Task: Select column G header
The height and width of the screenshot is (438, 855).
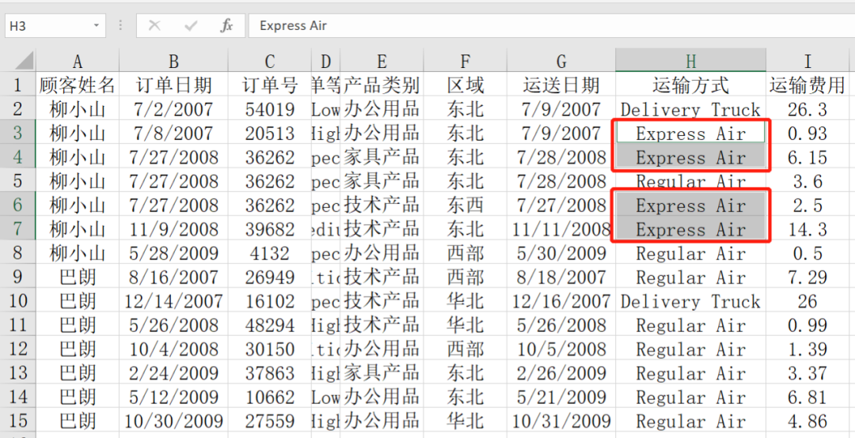Action: point(561,60)
